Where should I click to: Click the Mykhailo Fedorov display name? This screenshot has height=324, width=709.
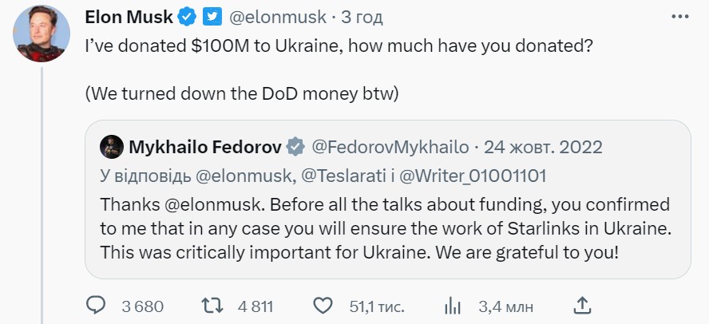click(x=205, y=147)
